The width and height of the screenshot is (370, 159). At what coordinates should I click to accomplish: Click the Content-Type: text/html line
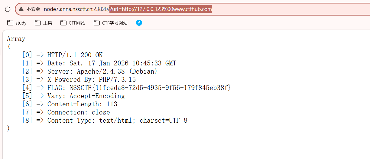pyautogui.click(x=117, y=121)
